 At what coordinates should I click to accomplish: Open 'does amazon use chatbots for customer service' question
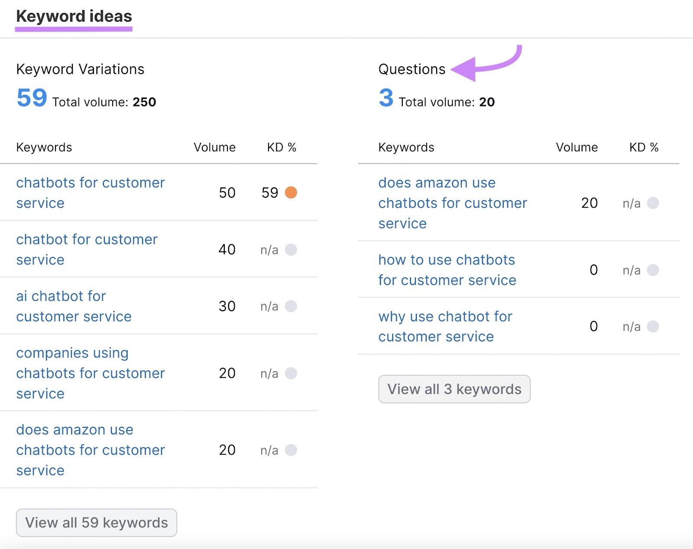point(452,203)
